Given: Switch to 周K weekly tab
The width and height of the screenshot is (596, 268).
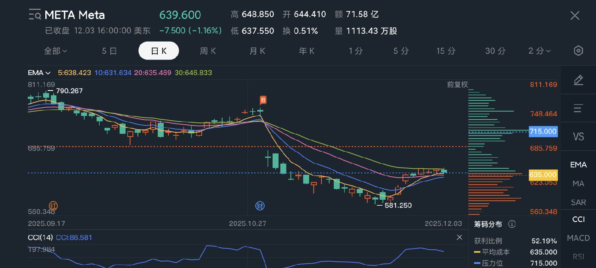Looking at the screenshot, I should click(x=208, y=51).
